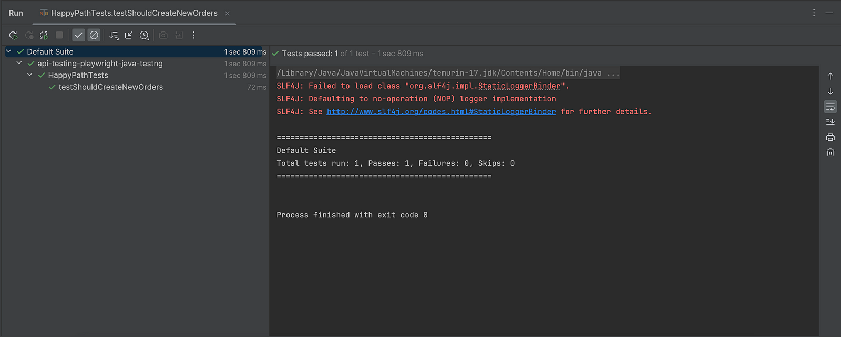Screen dimensions: 841x337
Task: Open the test toolbar more options menu
Action: pos(194,35)
